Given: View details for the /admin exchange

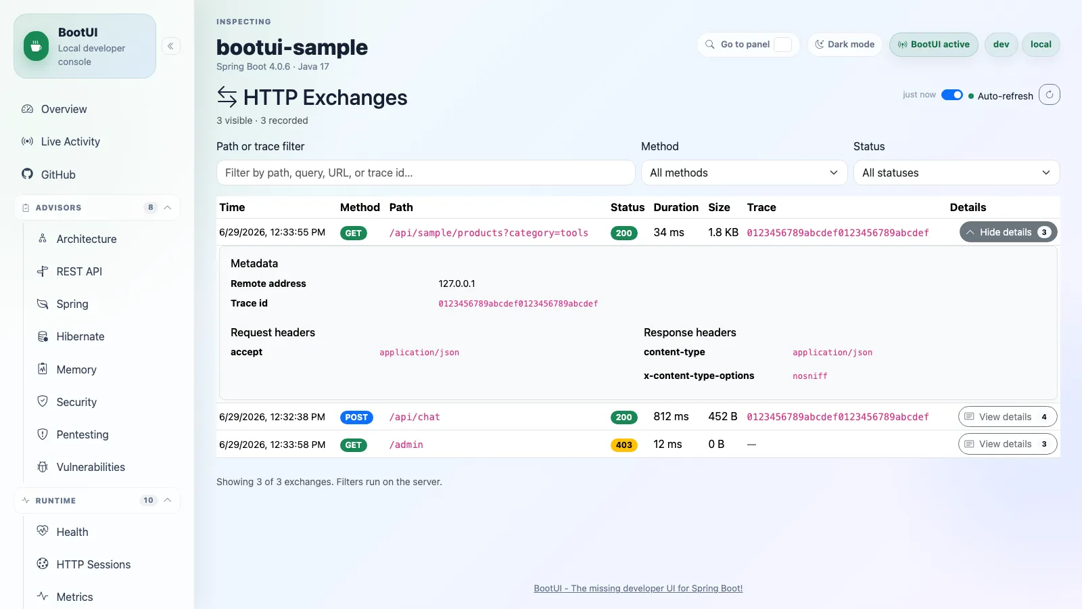Looking at the screenshot, I should pyautogui.click(x=1008, y=444).
